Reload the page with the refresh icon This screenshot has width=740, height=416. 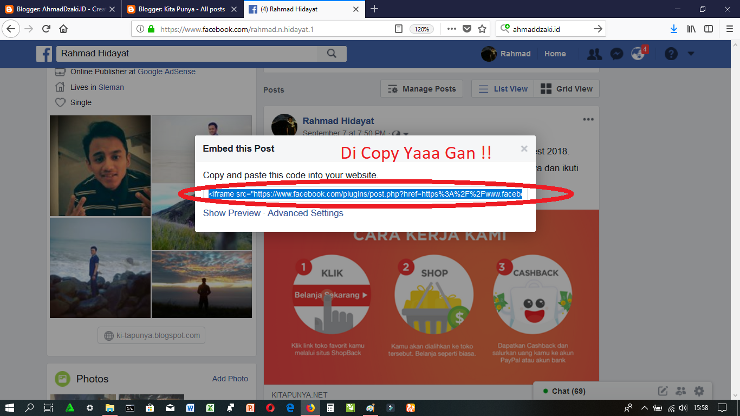click(47, 29)
